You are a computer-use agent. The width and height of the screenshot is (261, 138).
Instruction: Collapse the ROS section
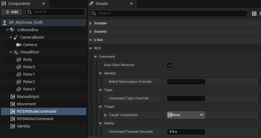pyautogui.click(x=91, y=48)
